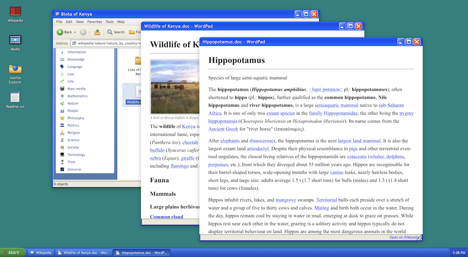
Task: Select the Philosophy face icon in sidebar
Action: point(62,118)
